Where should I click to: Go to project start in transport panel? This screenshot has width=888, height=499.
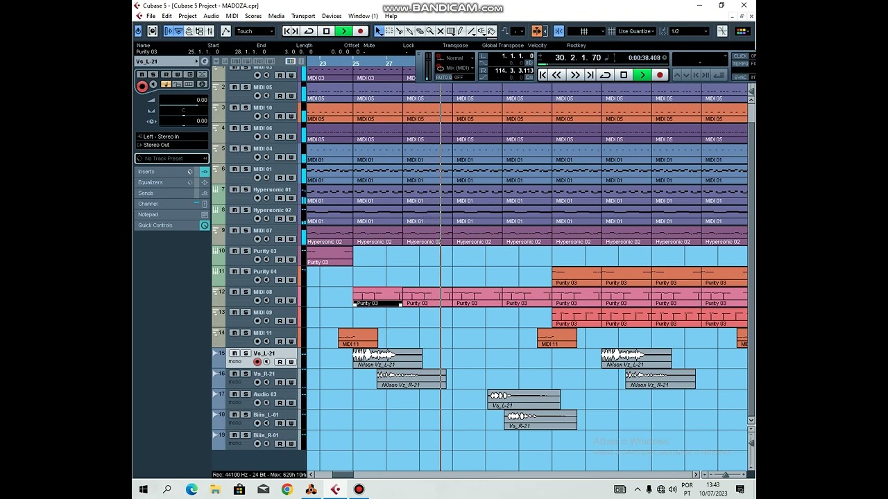pos(543,75)
